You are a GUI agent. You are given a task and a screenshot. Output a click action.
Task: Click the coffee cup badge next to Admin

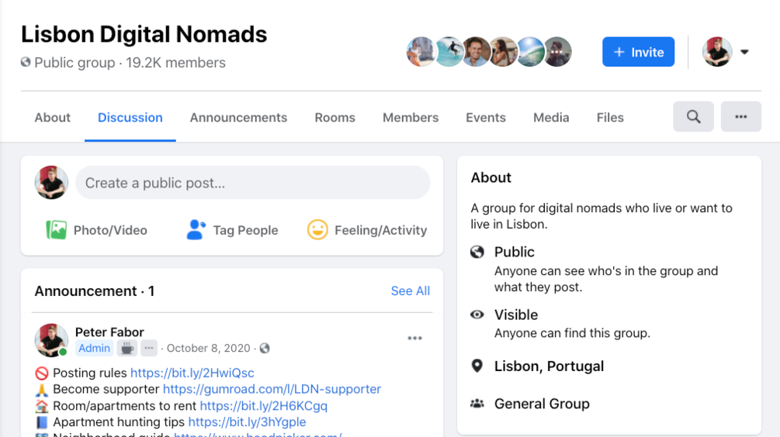click(127, 348)
